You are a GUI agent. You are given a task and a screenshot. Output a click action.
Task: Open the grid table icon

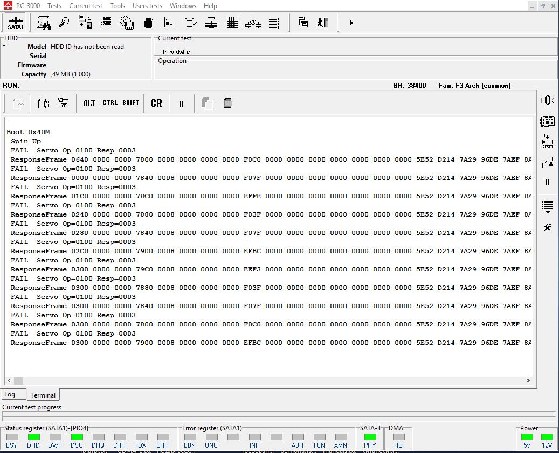point(232,23)
